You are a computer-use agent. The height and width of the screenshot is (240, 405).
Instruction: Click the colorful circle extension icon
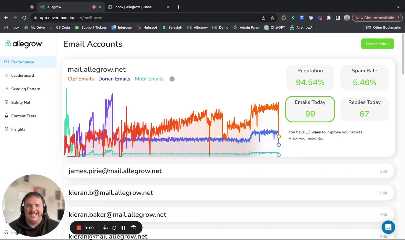pos(284,18)
